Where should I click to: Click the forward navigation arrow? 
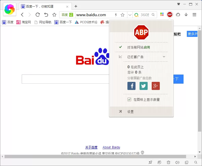[x=30, y=15]
